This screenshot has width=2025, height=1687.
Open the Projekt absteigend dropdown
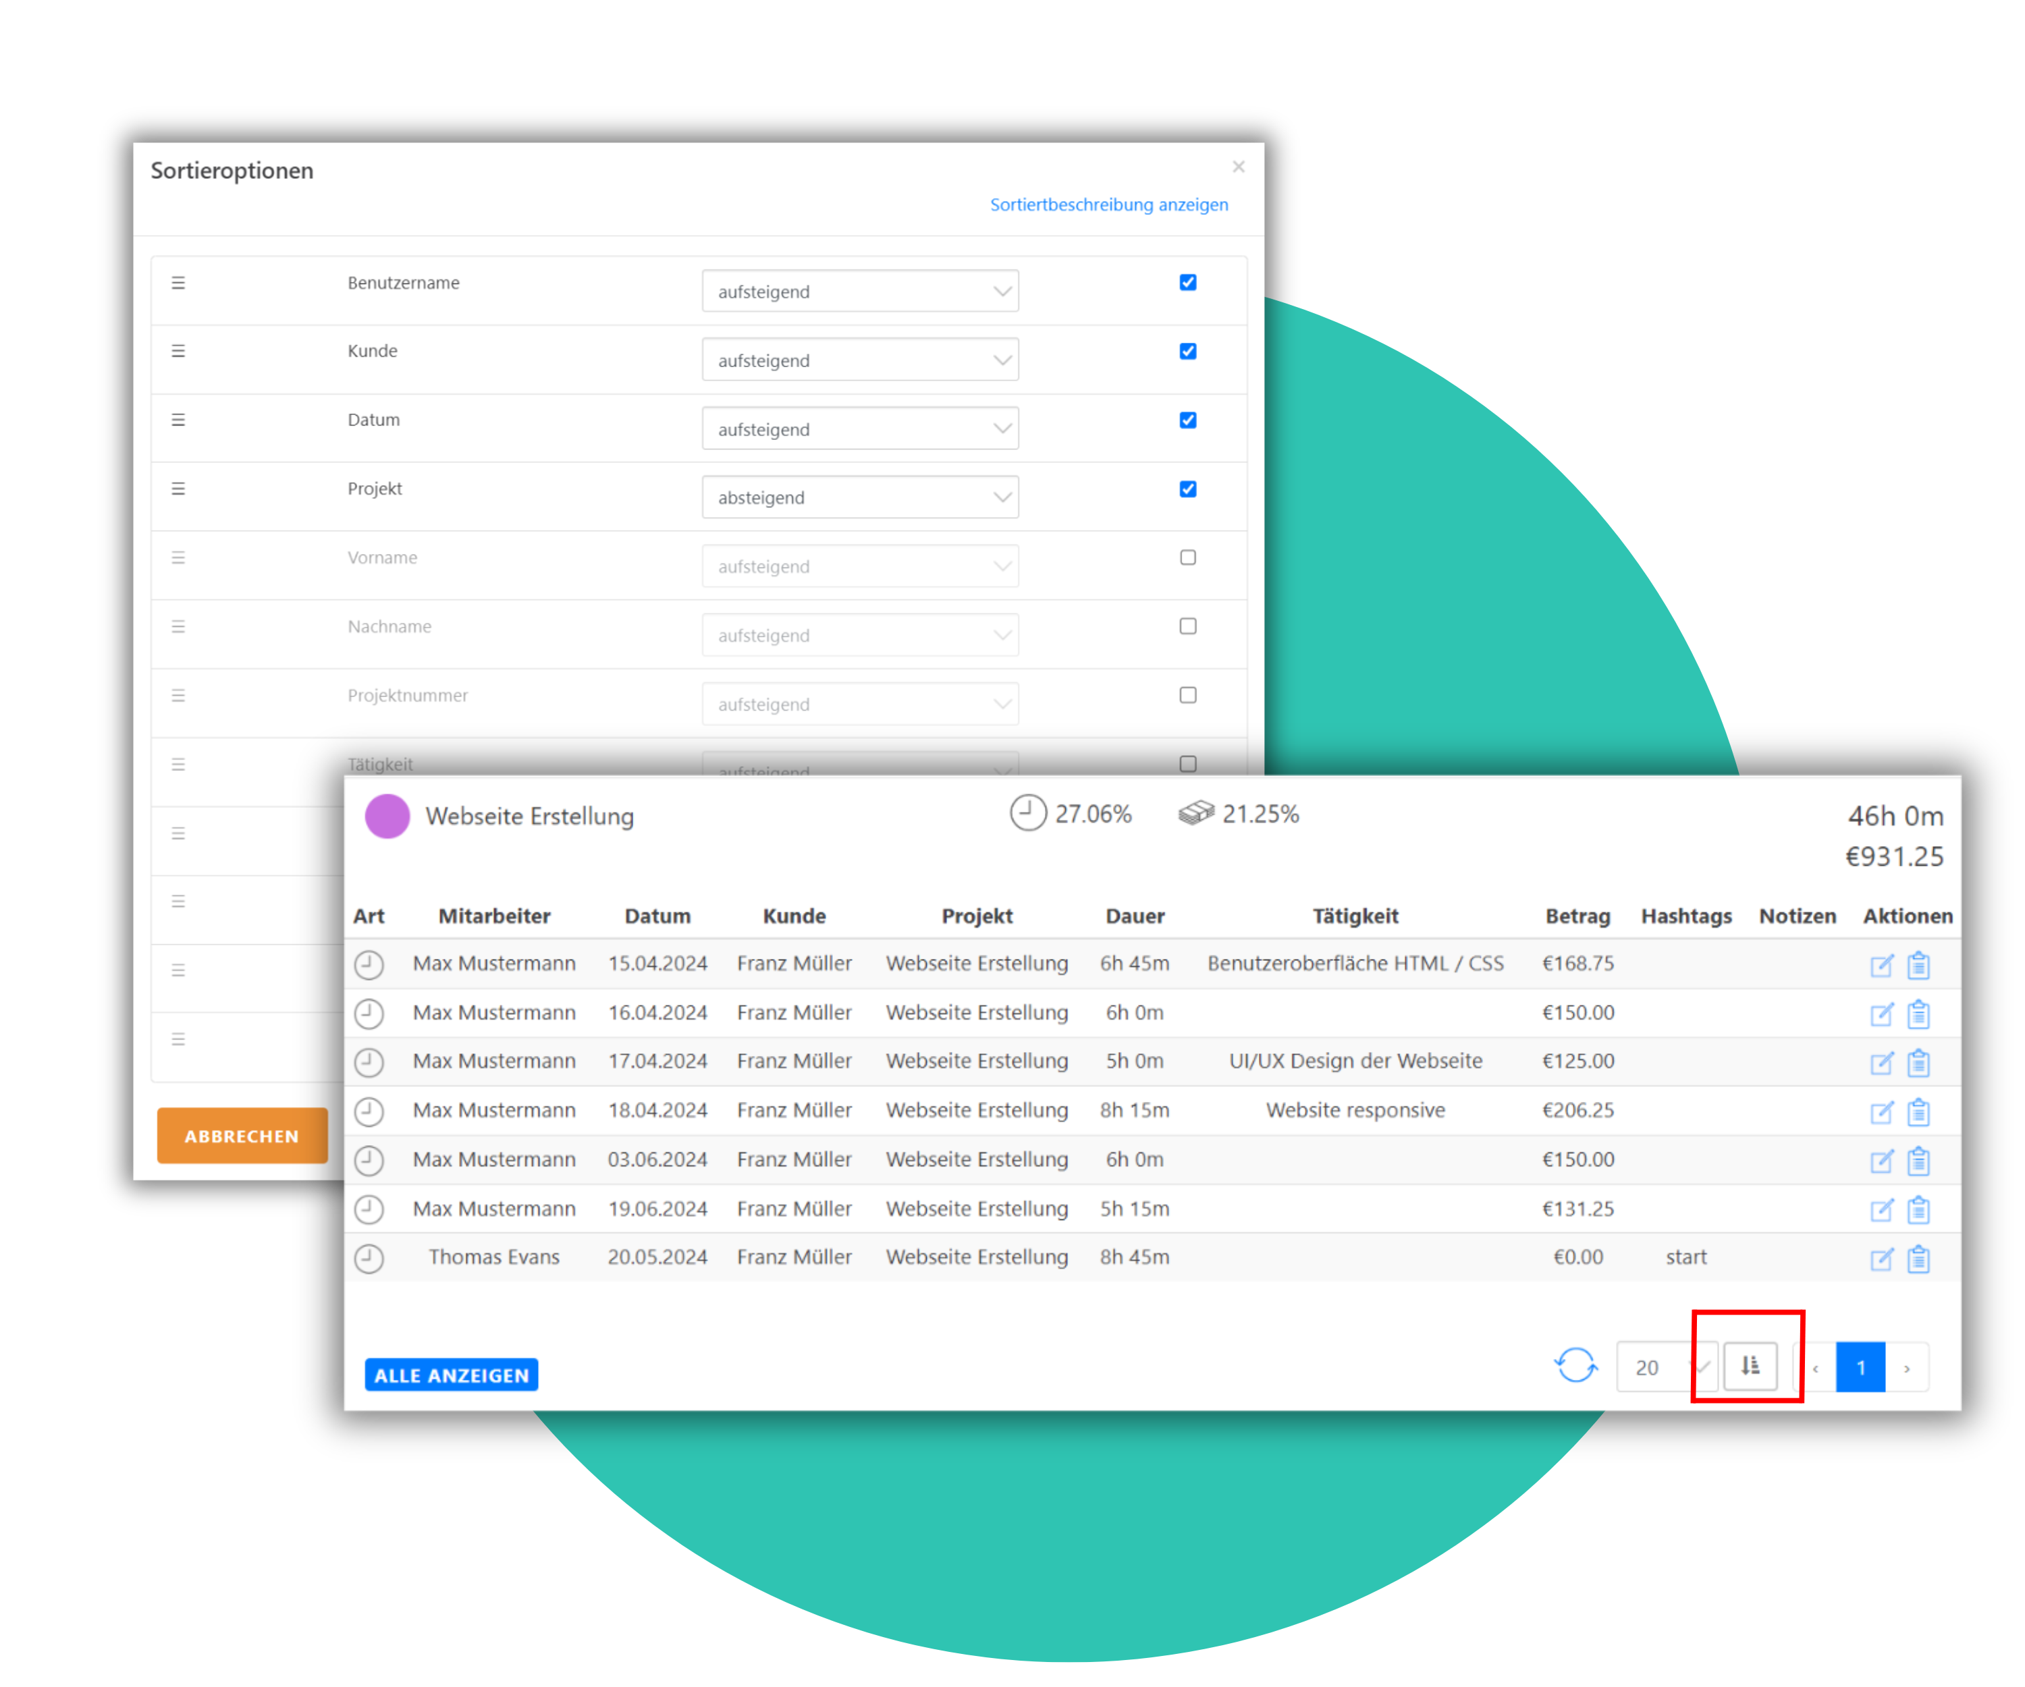coord(859,497)
